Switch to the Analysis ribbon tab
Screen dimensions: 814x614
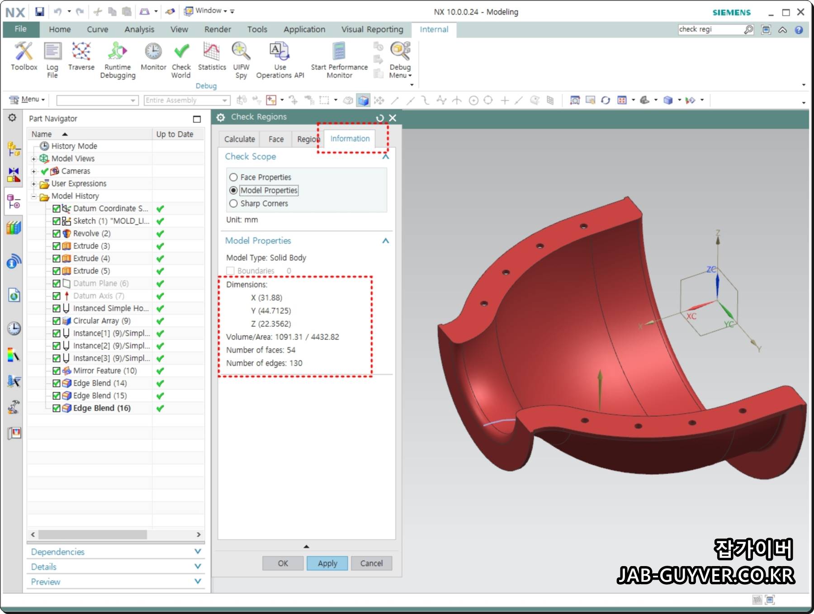coord(139,29)
